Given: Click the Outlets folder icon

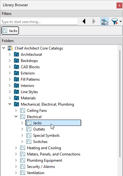Looking at the screenshot, I should pyautogui.click(x=29, y=129).
